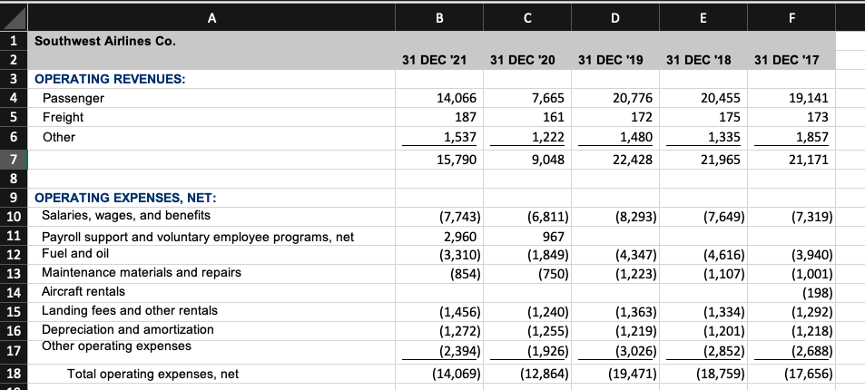Screen dimensions: 865x390
Task: Select row 1 header
Action: coord(14,41)
